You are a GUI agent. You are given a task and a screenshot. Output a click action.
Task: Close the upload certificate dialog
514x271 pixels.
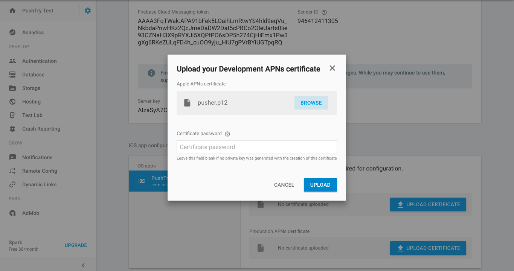[332, 68]
